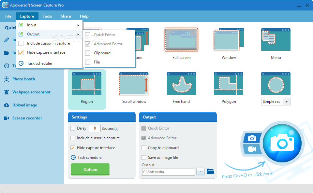
Task: Select the Region capture mode
Action: [x=87, y=89]
